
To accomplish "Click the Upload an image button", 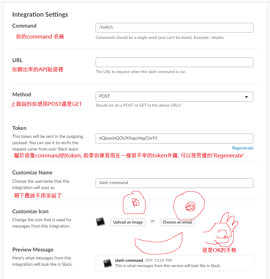I will coord(128,222).
